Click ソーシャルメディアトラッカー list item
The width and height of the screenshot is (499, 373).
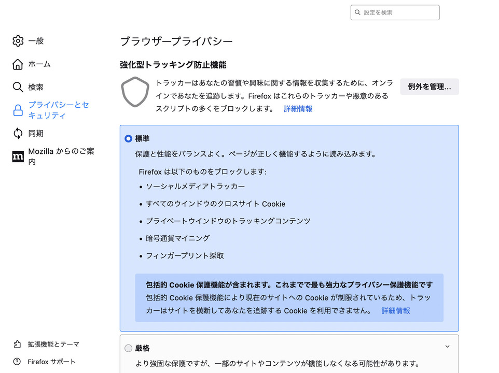[x=196, y=187]
